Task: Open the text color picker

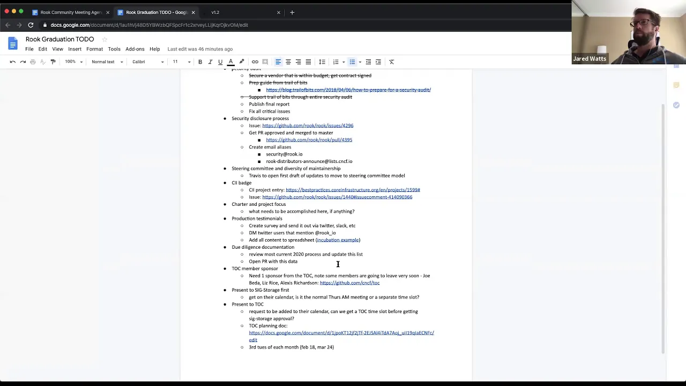Action: pos(230,62)
